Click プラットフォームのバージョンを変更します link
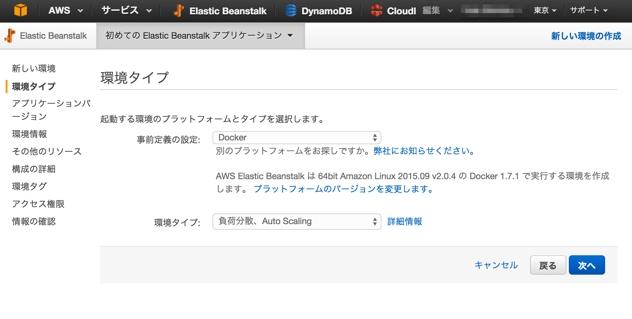 (343, 189)
